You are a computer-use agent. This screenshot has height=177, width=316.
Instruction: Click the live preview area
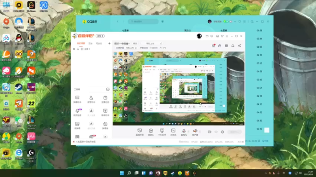point(179,88)
